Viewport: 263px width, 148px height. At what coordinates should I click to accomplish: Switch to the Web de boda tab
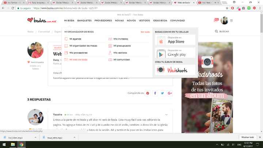(184, 3)
